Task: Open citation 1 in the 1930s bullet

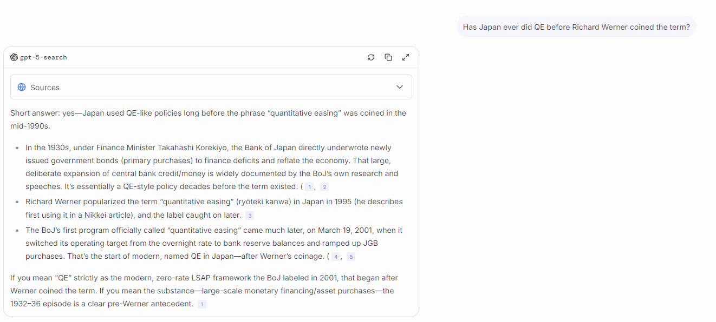Action: [x=309, y=187]
